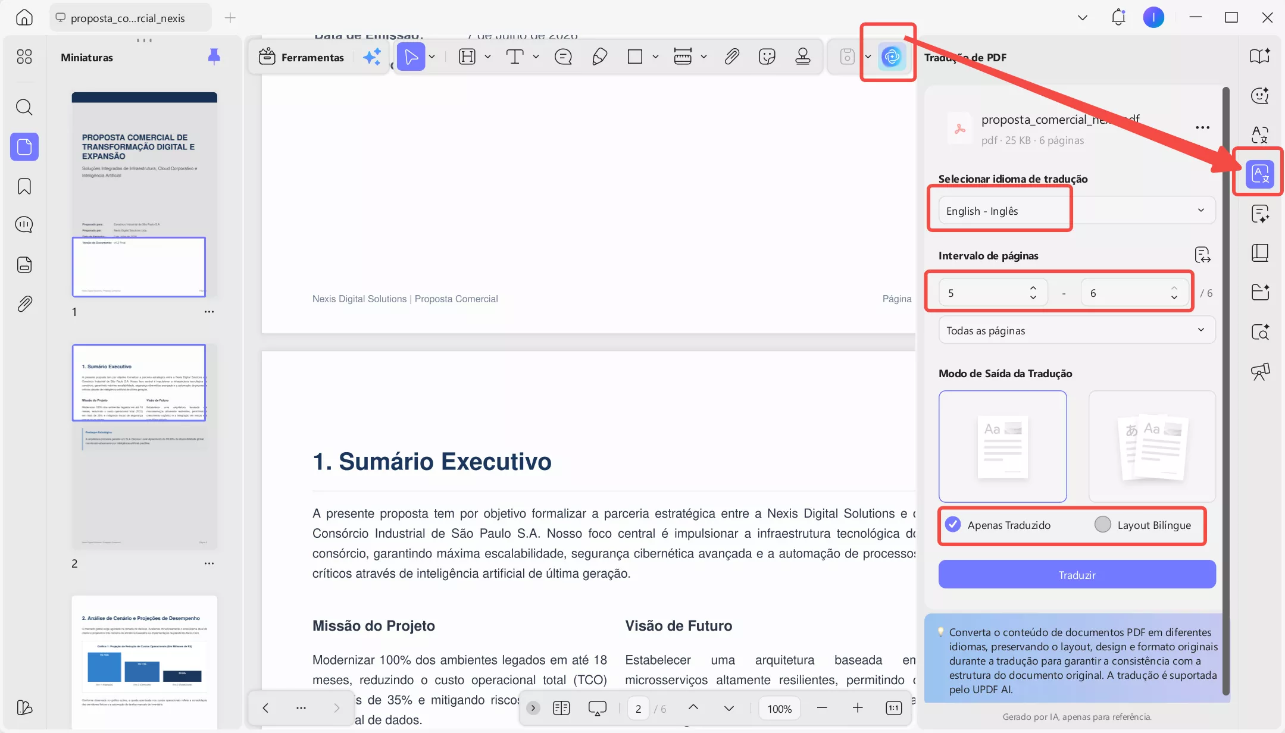Viewport: 1285px width, 733px height.
Task: Open the home screen icon
Action: [24, 17]
